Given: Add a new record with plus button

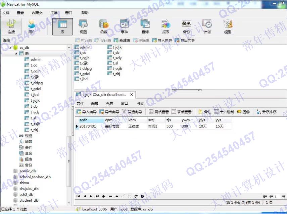Looking at the screenshot, I should [x=104, y=196].
